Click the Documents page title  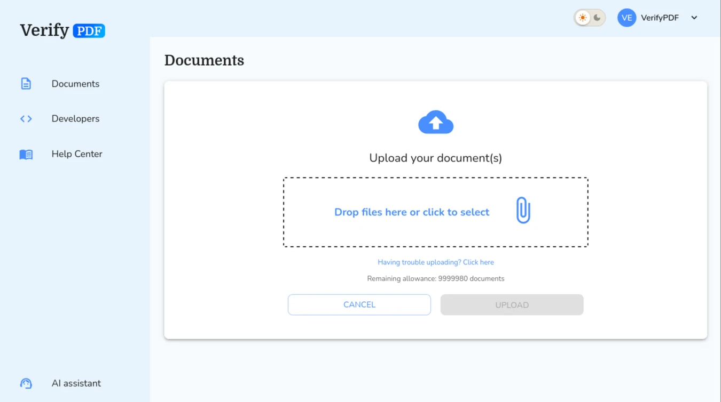[204, 60]
